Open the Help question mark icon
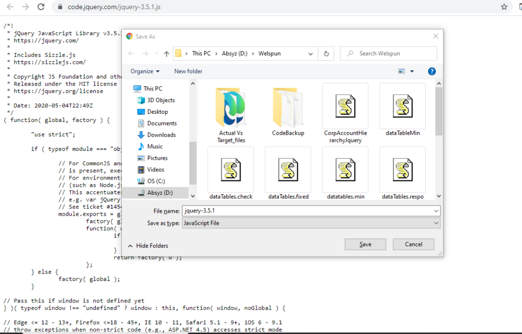The width and height of the screenshot is (522, 334). [x=431, y=71]
